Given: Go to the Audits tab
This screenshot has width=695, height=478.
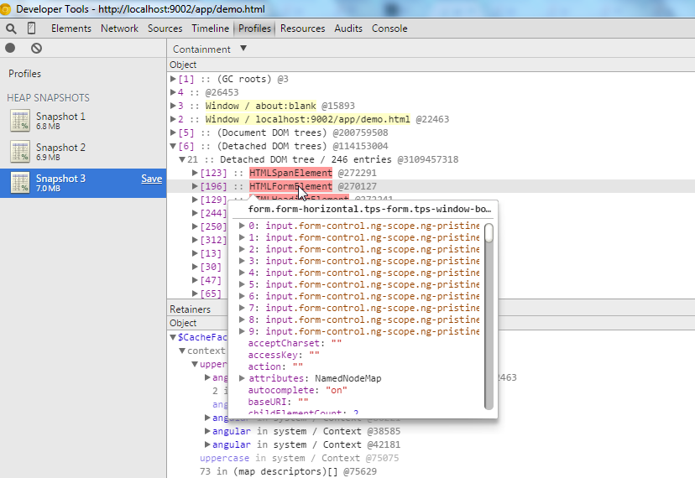Looking at the screenshot, I should coord(348,29).
